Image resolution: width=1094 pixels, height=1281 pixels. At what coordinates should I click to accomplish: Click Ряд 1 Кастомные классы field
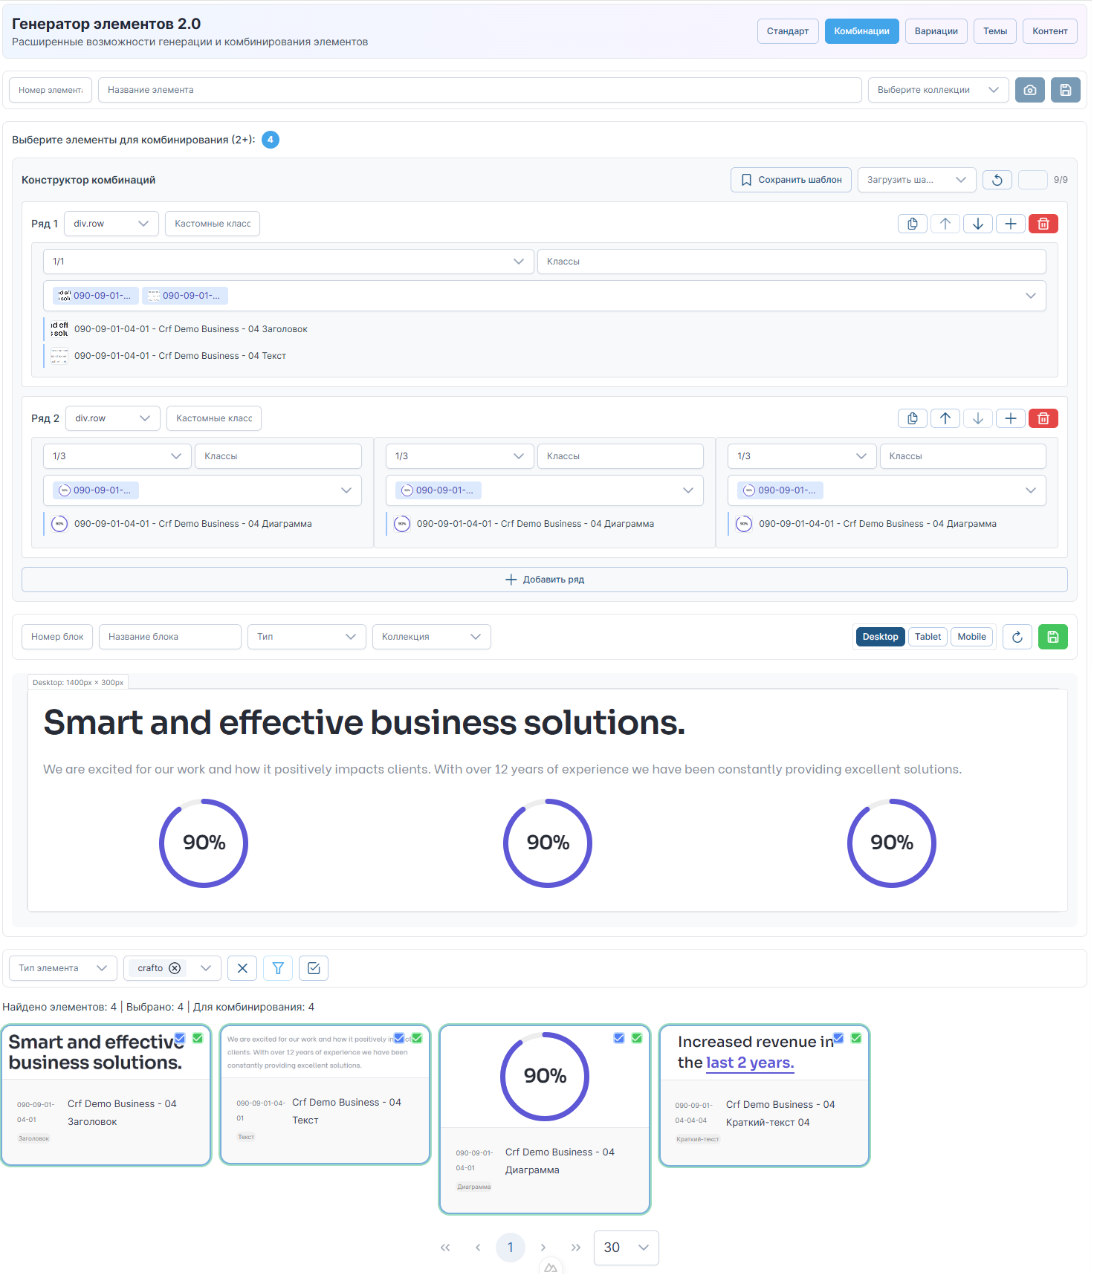click(x=213, y=224)
